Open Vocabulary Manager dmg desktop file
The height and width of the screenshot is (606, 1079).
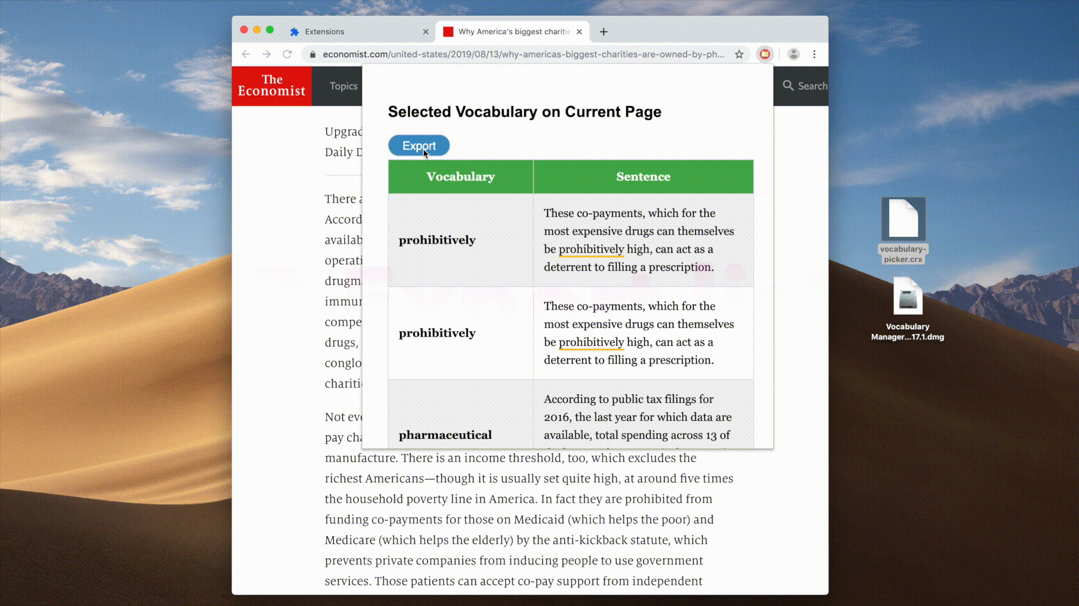[x=908, y=296]
